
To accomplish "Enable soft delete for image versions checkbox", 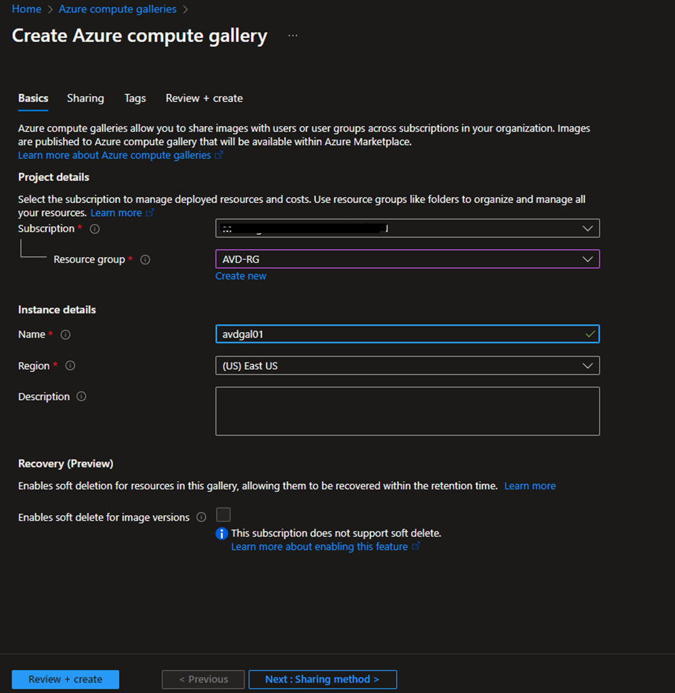I will tap(224, 515).
